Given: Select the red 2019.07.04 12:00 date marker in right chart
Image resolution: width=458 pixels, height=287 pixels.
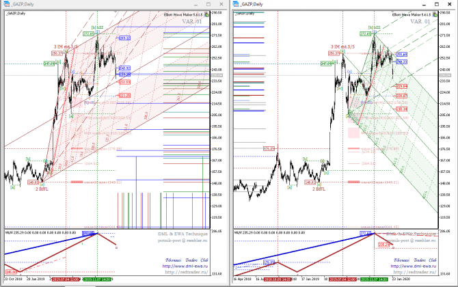Looking at the screenshot, I should (343, 279).
